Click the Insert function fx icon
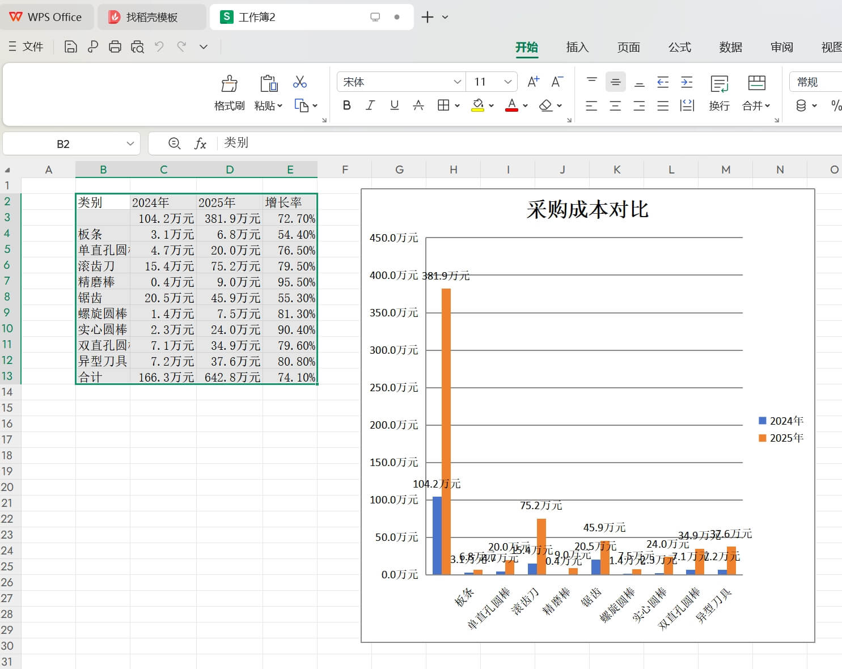 (200, 143)
